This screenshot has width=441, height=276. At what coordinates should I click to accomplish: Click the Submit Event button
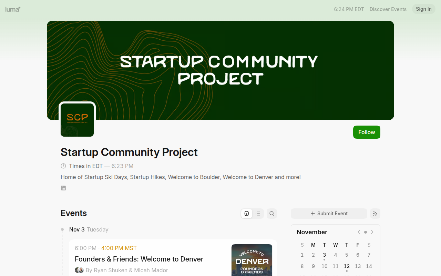click(329, 214)
